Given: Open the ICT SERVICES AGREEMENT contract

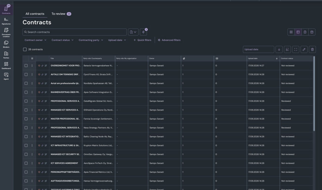Looking at the screenshot, I should (x=64, y=163).
